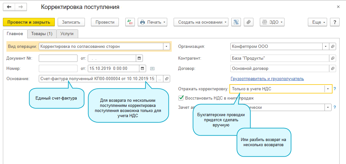The width and height of the screenshot is (346, 164).
Task: Open calendar for the Документ № date
Action: 139,58
